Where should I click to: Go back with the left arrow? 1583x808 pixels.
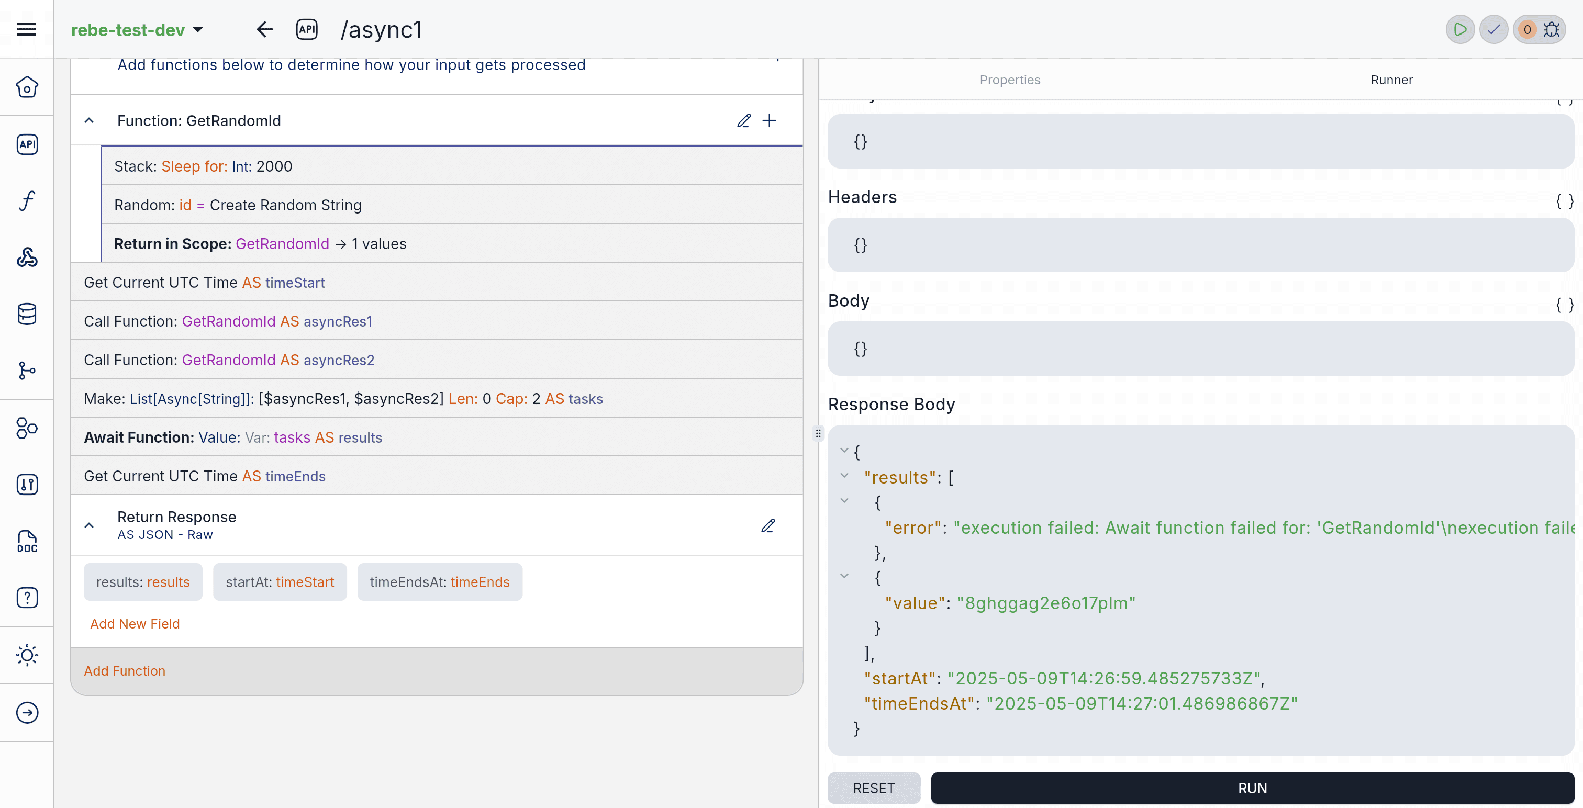click(265, 29)
